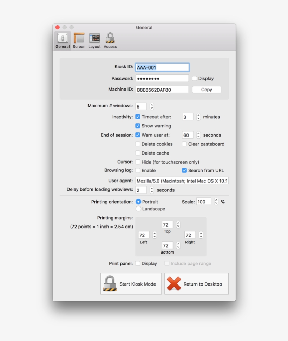
Task: Select the Portrait printing orientation
Action: point(138,202)
